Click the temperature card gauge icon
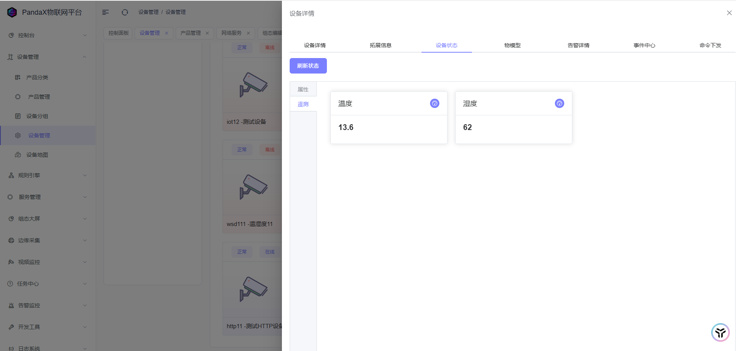The height and width of the screenshot is (351, 736). 434,103
